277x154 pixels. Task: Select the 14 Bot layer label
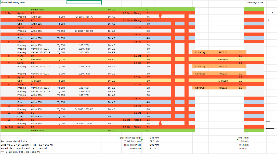pos(9,127)
